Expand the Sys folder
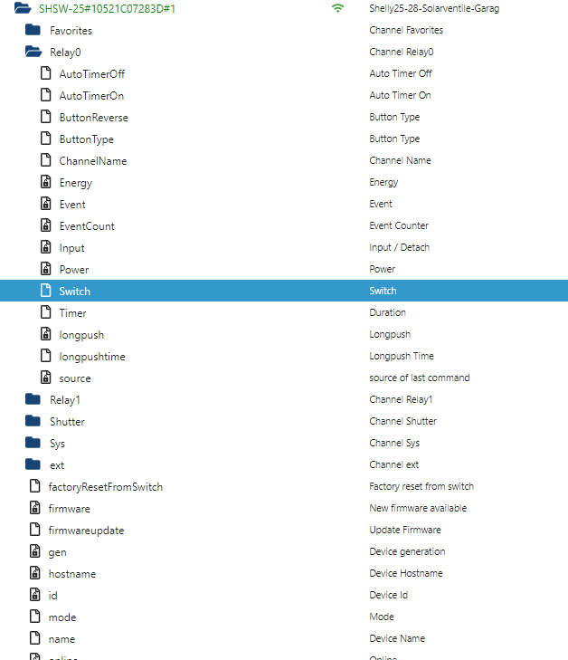 click(x=33, y=443)
